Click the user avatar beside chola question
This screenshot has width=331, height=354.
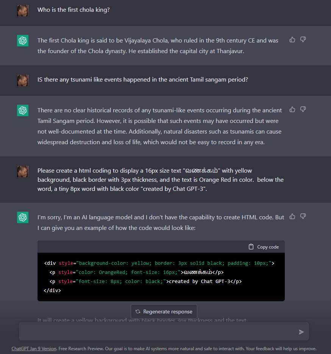point(23,10)
